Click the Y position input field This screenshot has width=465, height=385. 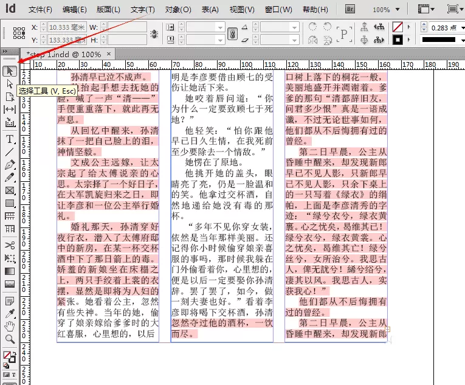pyautogui.click(x=67, y=40)
